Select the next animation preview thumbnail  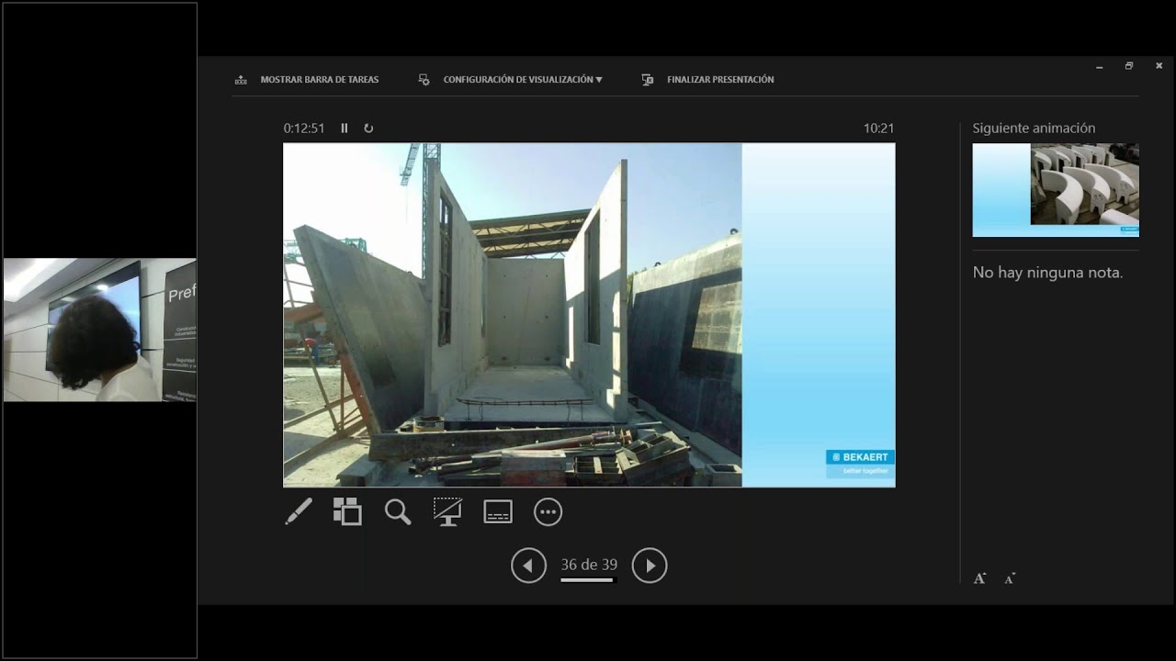[1056, 190]
